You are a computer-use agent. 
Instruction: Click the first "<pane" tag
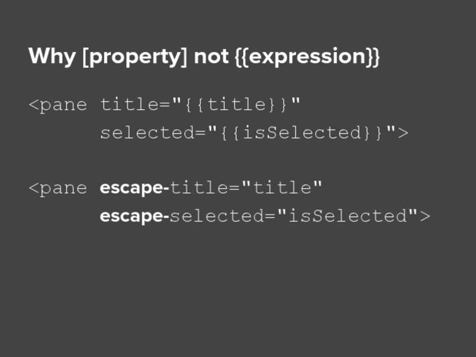[58, 105]
